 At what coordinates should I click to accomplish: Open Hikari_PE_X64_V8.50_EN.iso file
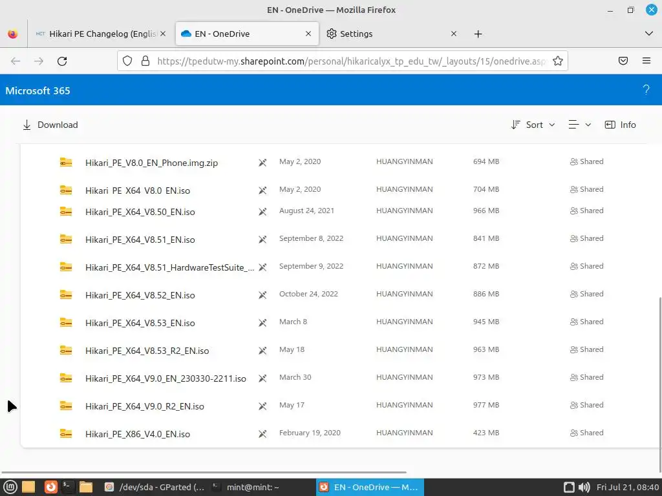click(140, 212)
